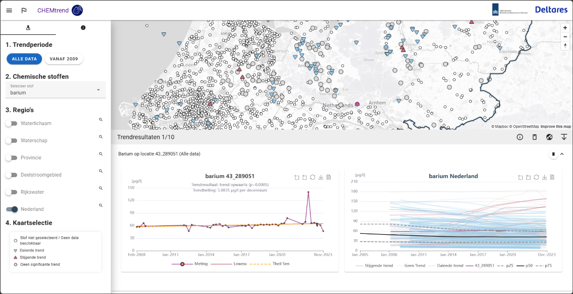This screenshot has height=294, width=573.
Task: Collapse the Barium 43_289051 result panel
Action: tap(562, 154)
